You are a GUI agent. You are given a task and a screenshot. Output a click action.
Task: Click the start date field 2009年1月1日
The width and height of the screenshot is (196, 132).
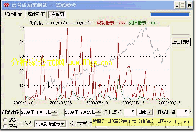[x=36, y=112]
